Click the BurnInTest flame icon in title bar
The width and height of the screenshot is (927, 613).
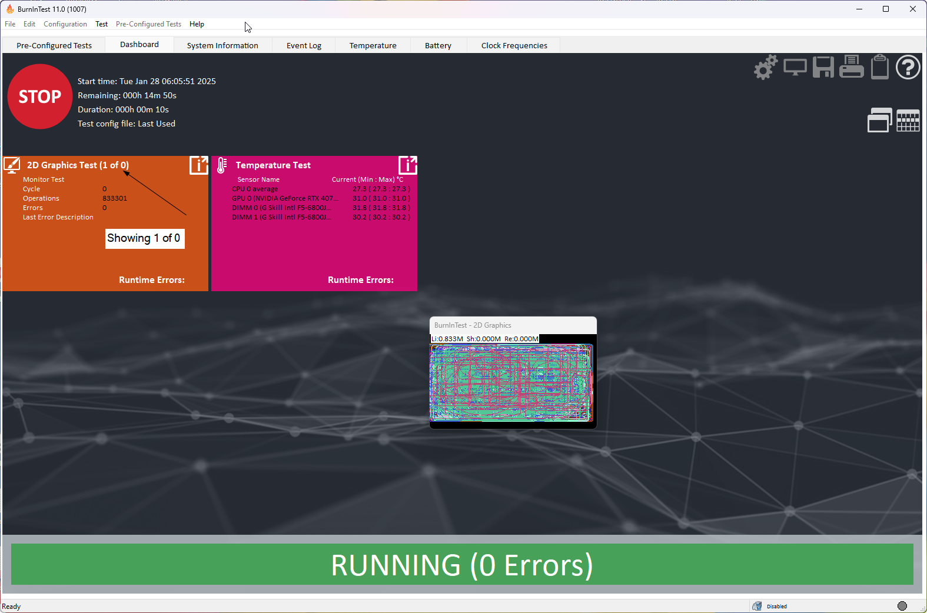coord(9,9)
